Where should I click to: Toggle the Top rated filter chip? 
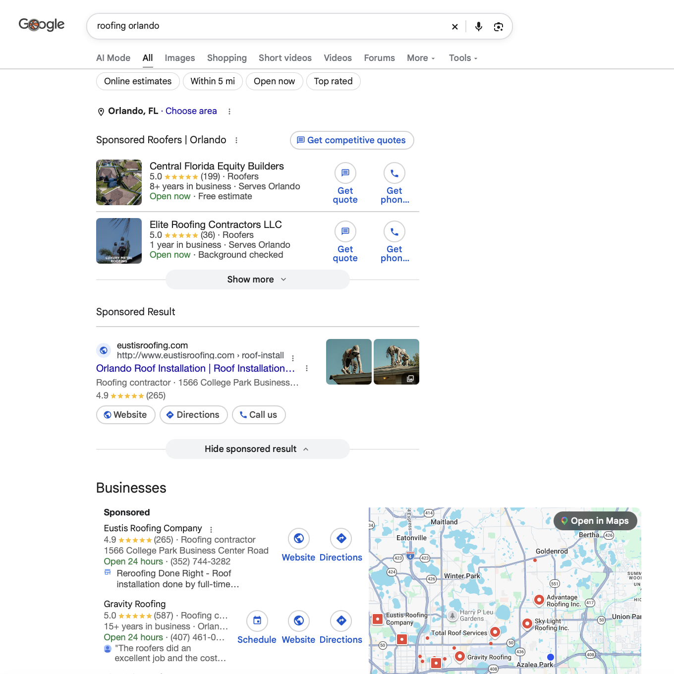tap(333, 81)
